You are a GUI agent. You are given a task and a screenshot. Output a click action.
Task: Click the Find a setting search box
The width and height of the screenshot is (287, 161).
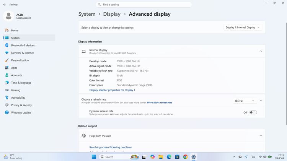pos(143,5)
